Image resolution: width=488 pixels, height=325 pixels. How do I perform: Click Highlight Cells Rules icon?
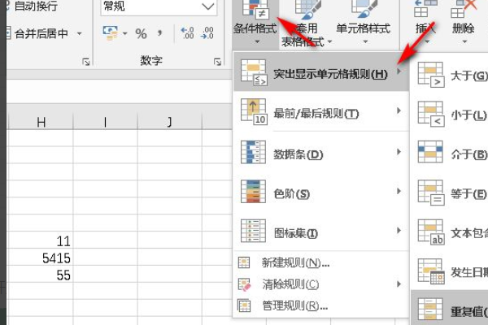click(254, 72)
